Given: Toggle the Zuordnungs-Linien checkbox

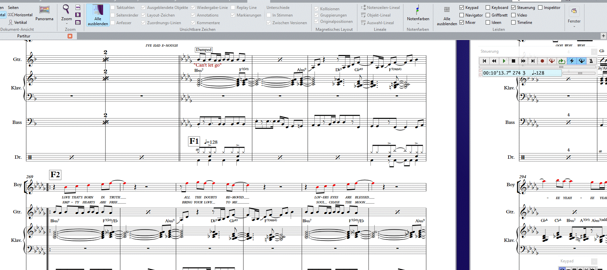Looking at the screenshot, I should 143,23.
